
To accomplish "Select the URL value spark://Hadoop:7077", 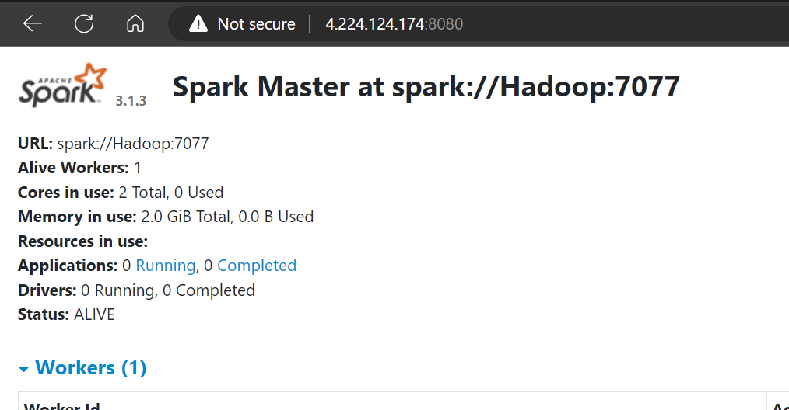I will coord(133,144).
